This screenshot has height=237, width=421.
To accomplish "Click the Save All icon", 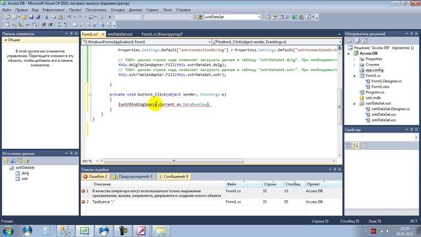I will click(x=38, y=17).
